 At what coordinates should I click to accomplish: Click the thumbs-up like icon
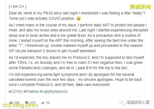tap(11, 103)
